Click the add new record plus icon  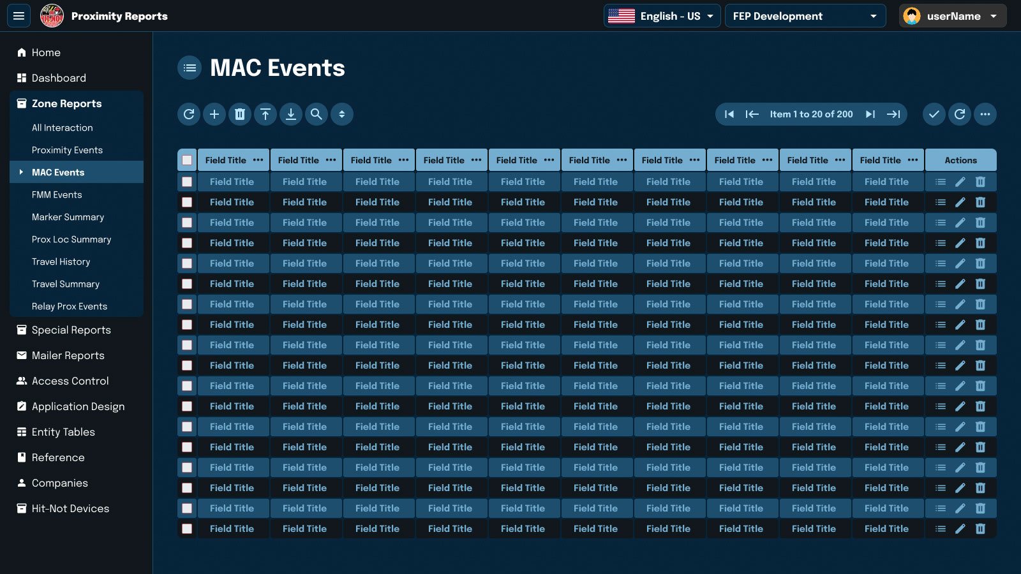coord(214,114)
